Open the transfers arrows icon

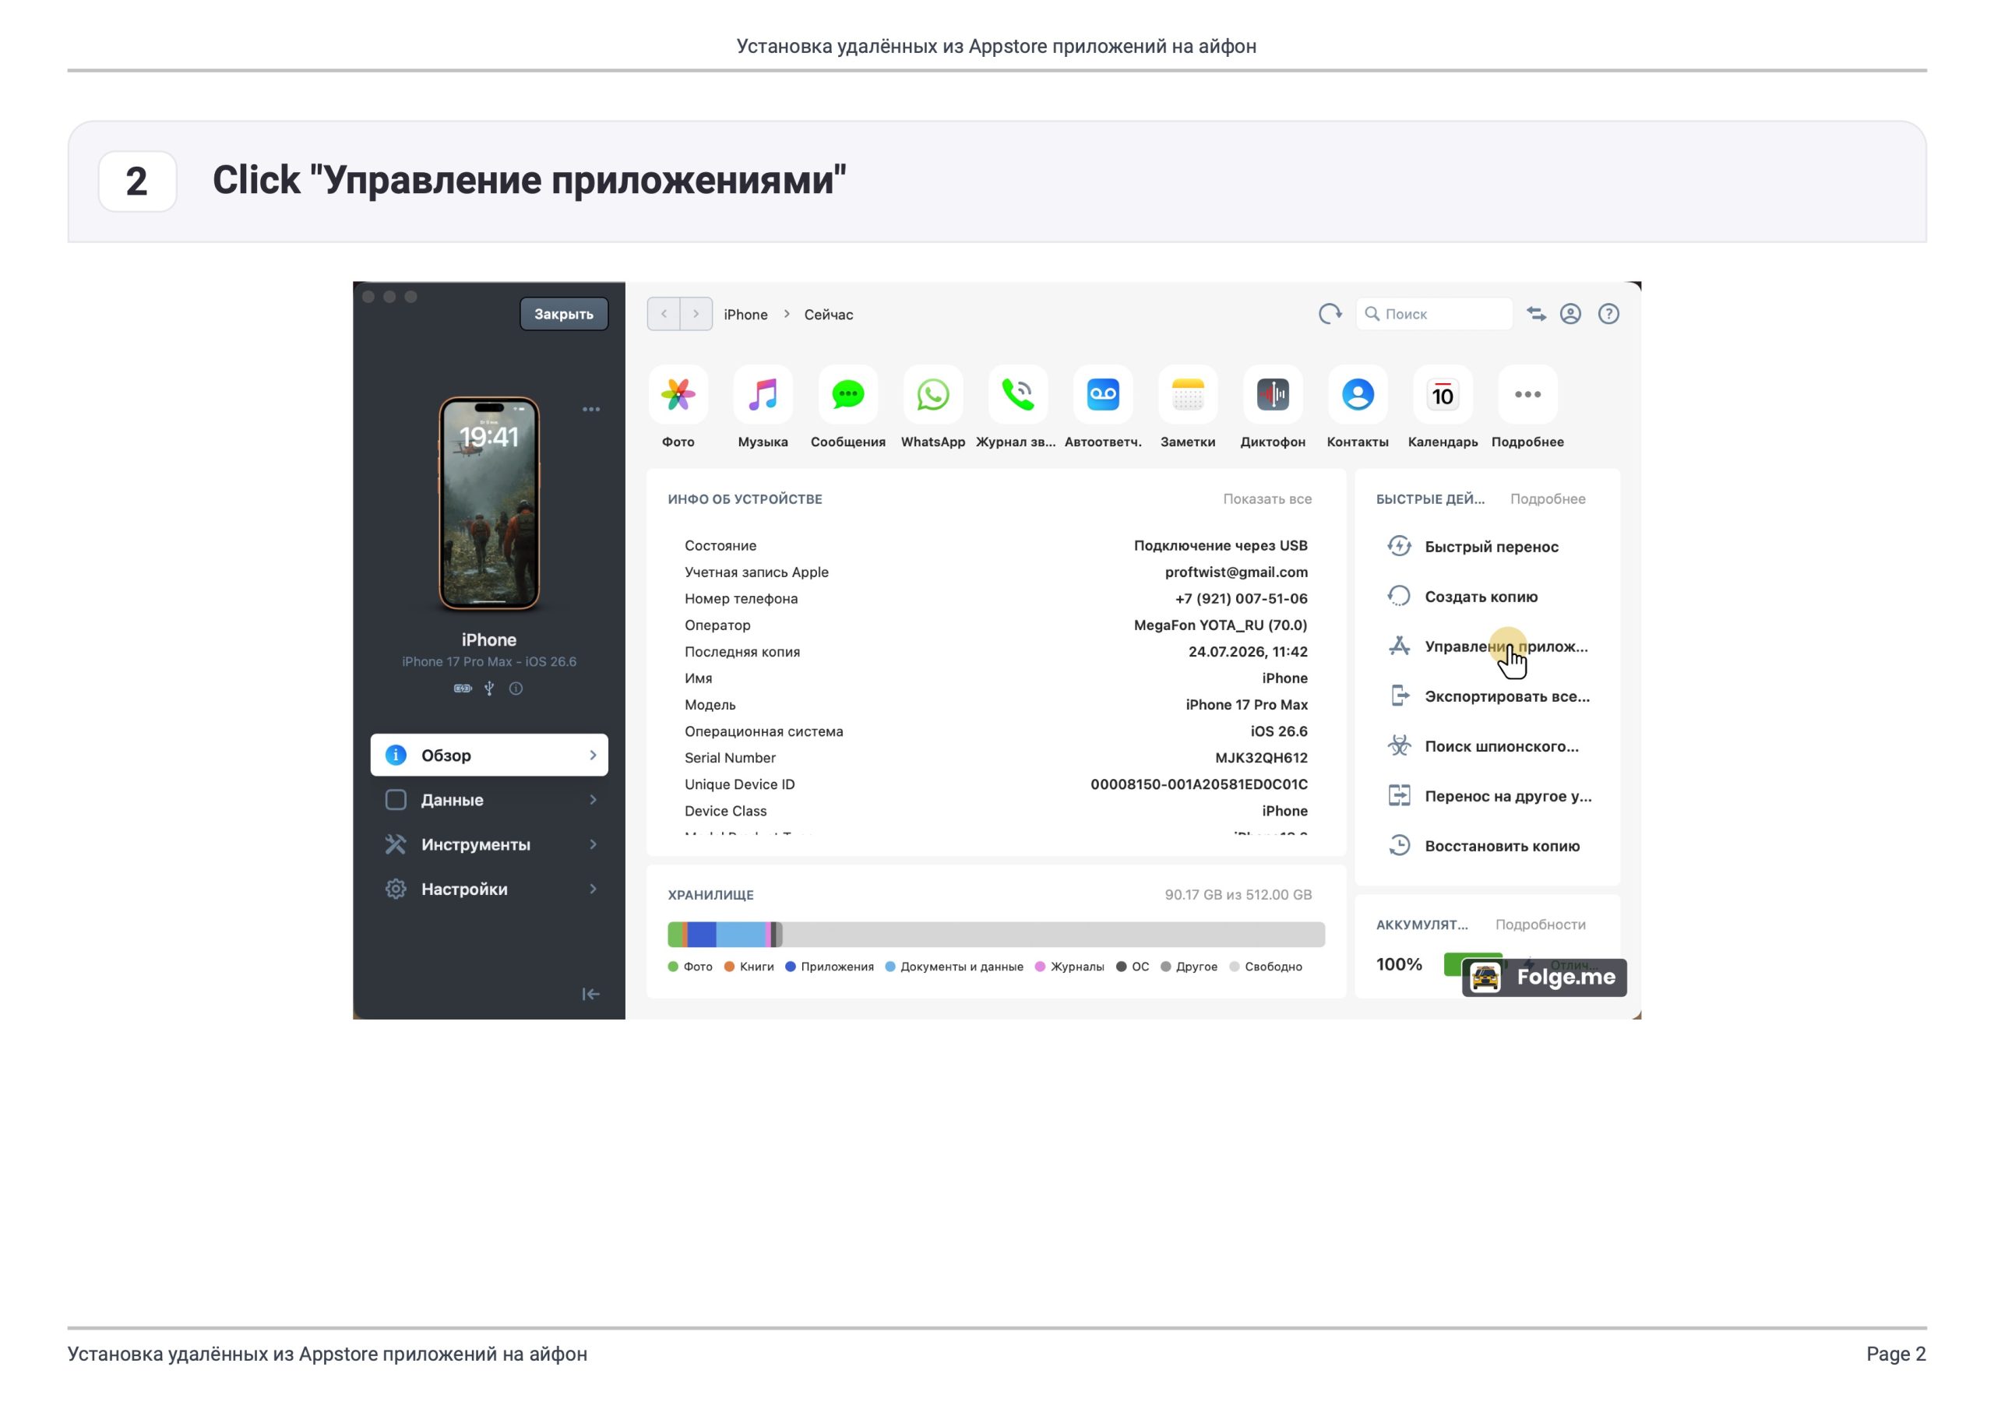[x=1536, y=314]
